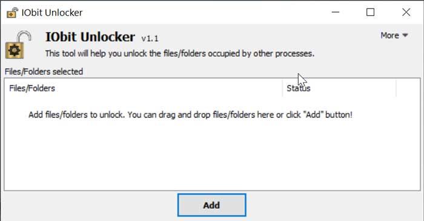Click the blank column header right of Status

point(408,88)
